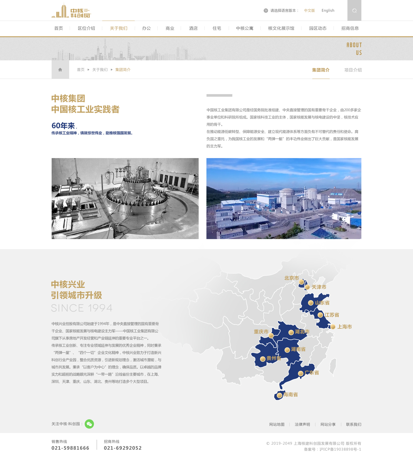Click the Beijing map marker dot
Image resolution: width=413 pixels, height=458 pixels.
tap(301, 282)
